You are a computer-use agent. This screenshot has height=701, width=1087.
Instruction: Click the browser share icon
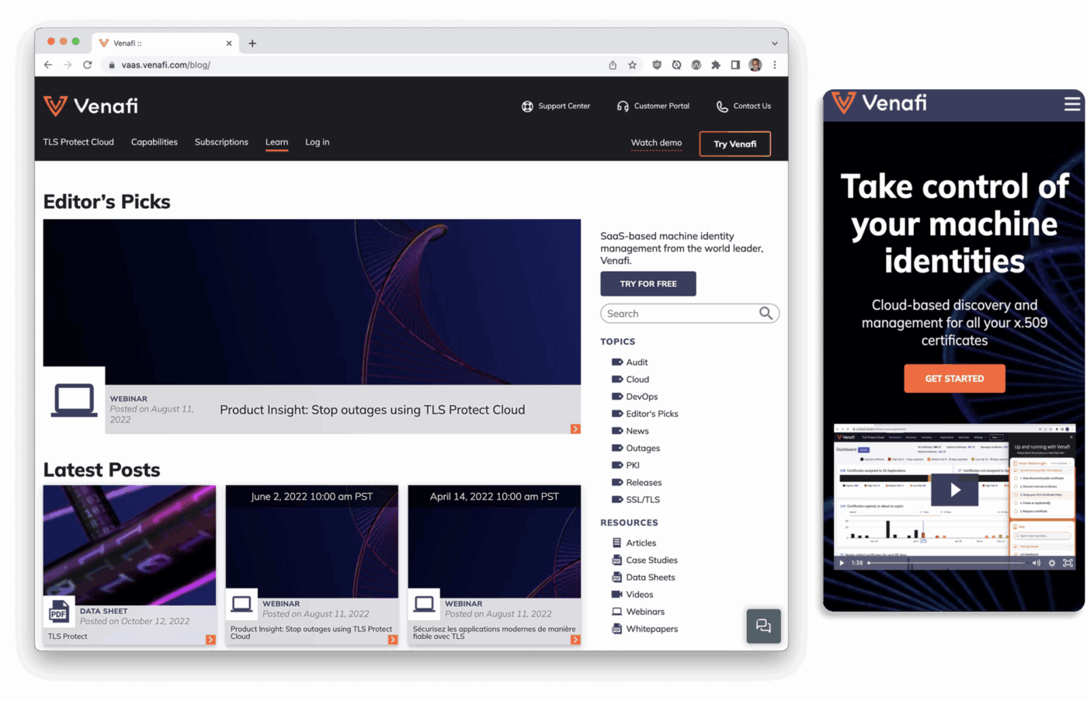coord(613,65)
